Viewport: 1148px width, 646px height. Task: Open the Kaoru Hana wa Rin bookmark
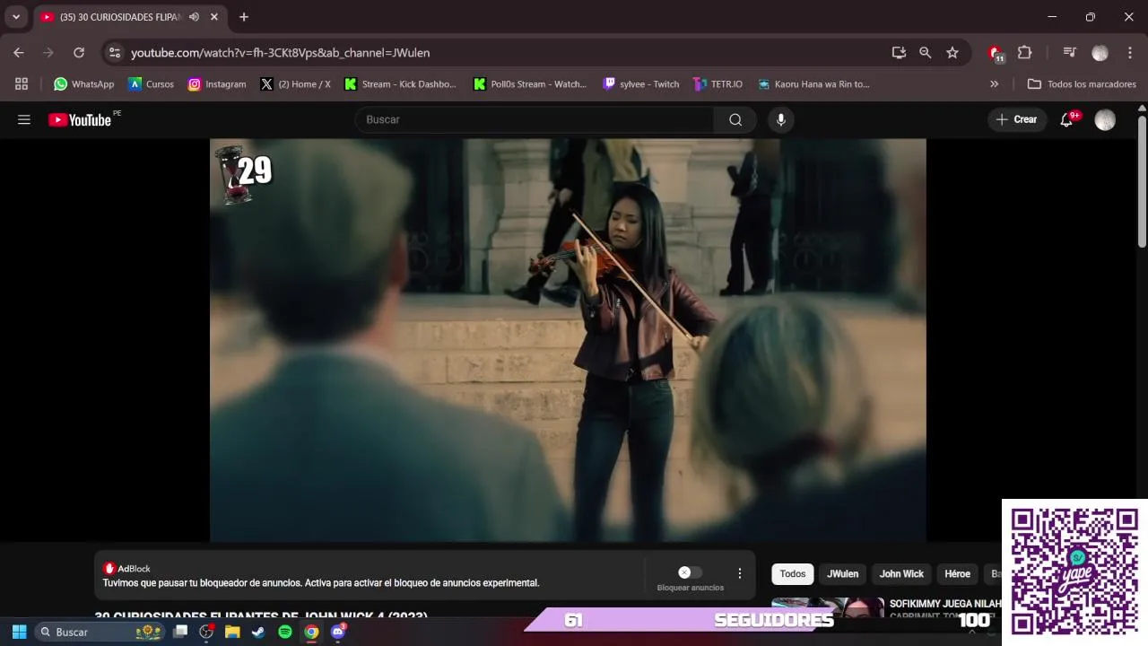(x=813, y=83)
